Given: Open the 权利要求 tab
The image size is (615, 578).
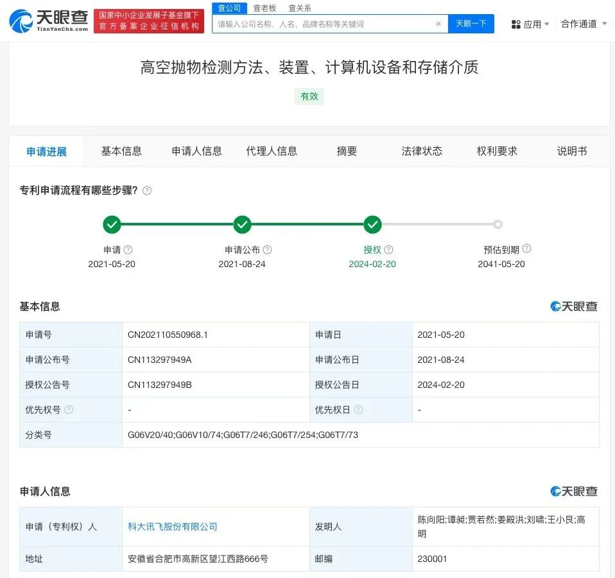Looking at the screenshot, I should click(x=496, y=151).
